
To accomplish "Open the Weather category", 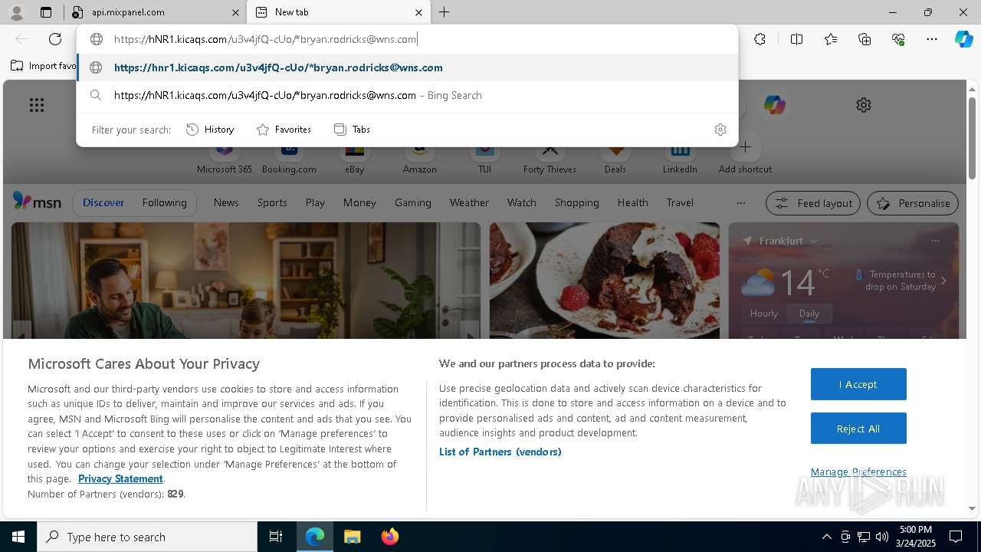I will (x=469, y=203).
